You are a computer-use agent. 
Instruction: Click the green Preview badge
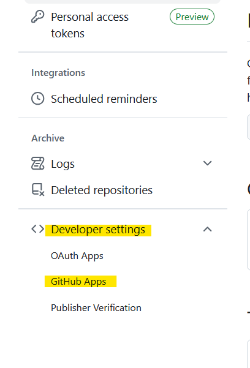tap(192, 17)
